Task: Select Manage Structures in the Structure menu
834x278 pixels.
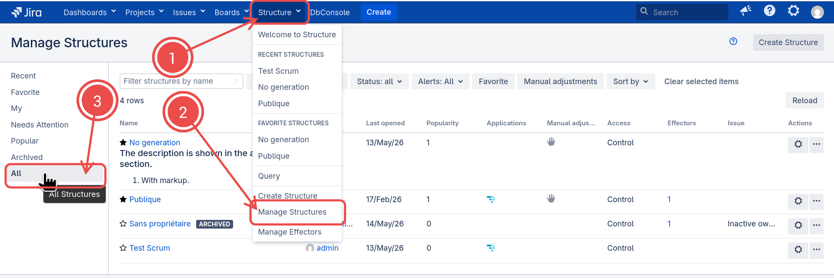Action: (x=297, y=212)
